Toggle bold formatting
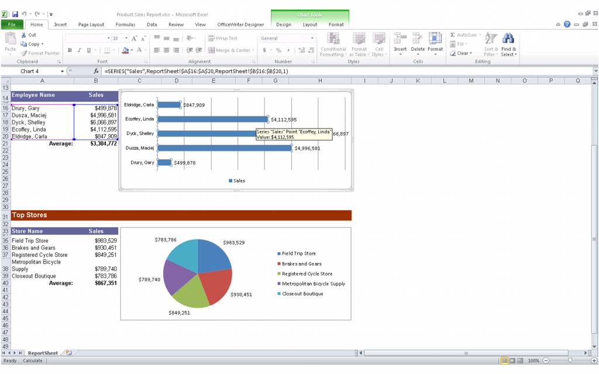Image resolution: width=599 pixels, height=374 pixels. point(70,50)
